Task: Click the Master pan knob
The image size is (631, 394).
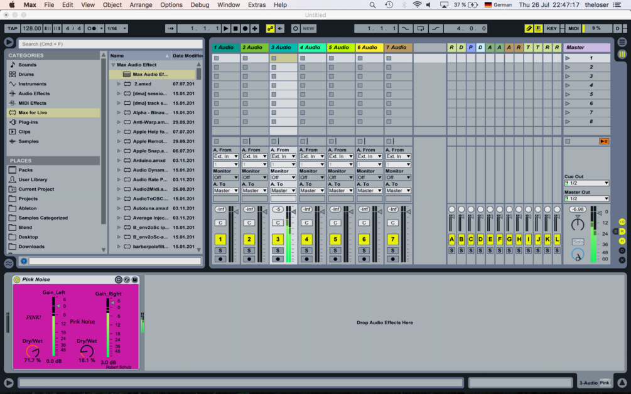Action: 578,224
